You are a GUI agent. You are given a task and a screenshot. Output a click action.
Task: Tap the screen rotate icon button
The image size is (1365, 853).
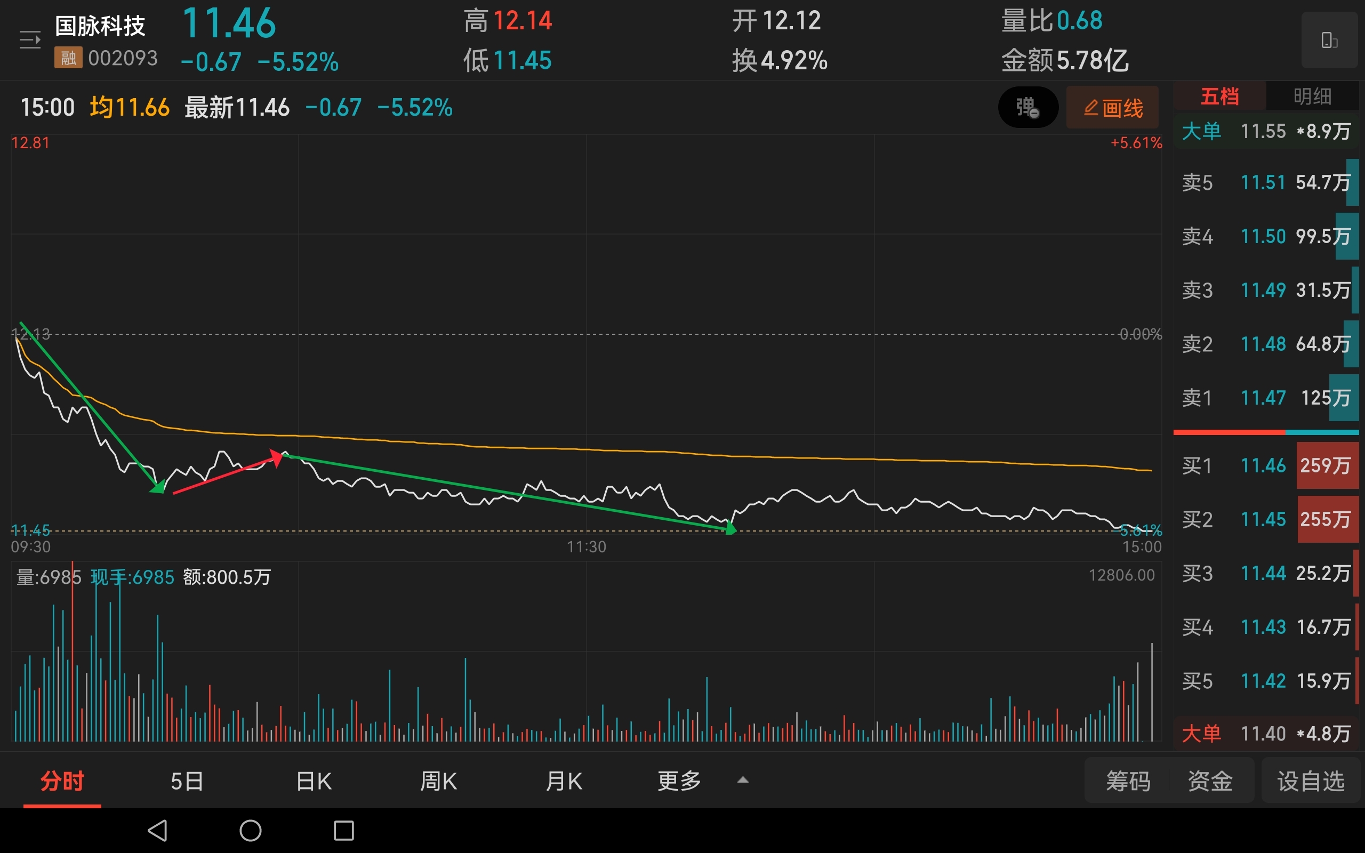[1329, 41]
